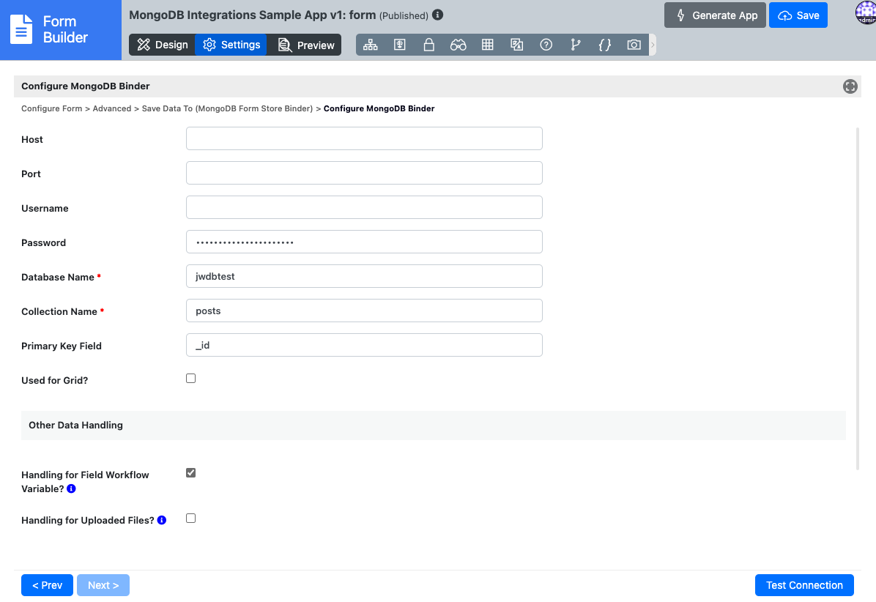Click the git branch version icon
This screenshot has width=876, height=602.
click(576, 45)
